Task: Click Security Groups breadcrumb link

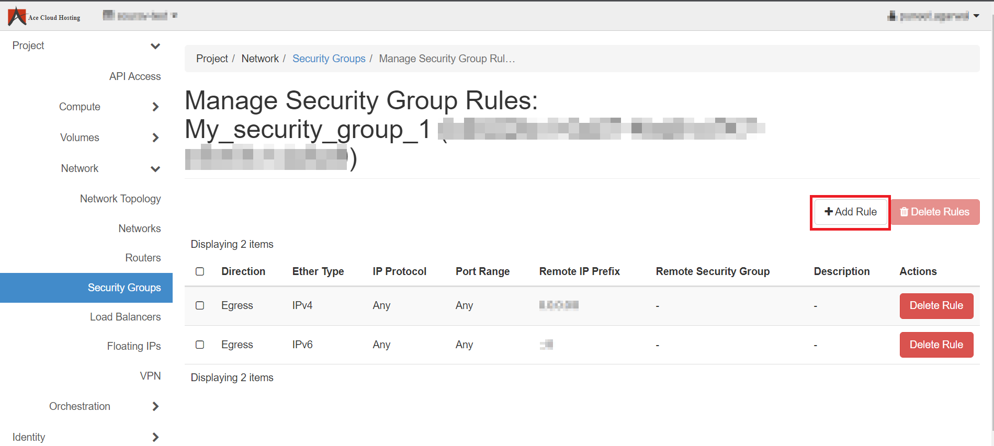Action: click(x=329, y=59)
